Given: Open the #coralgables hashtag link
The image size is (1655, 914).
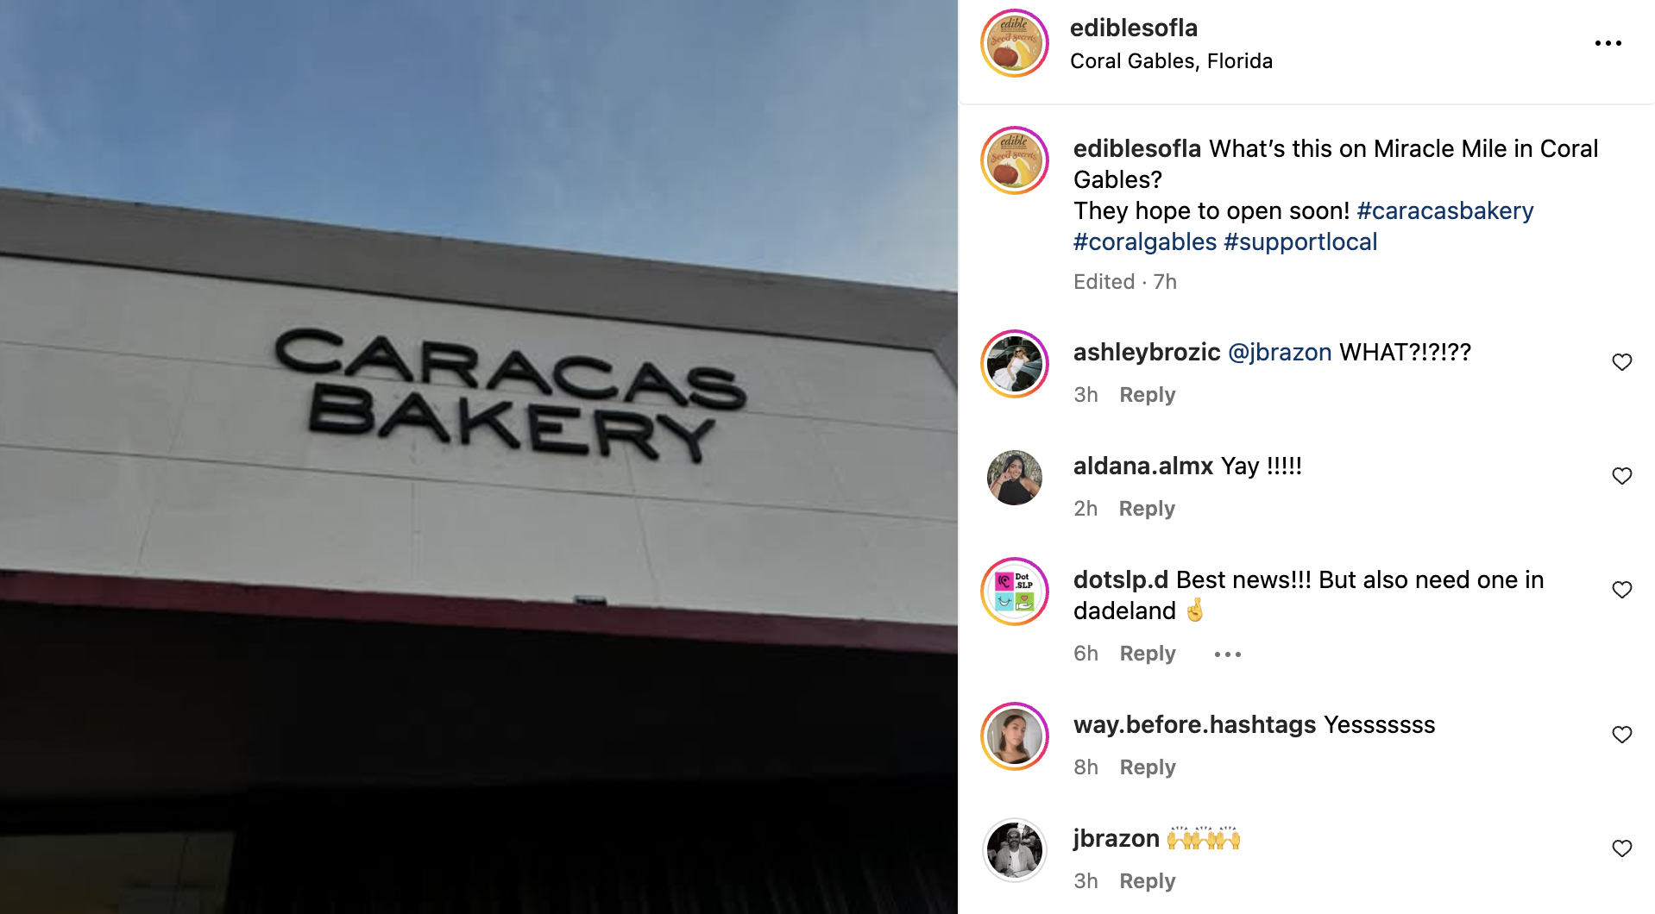Looking at the screenshot, I should (x=1144, y=242).
